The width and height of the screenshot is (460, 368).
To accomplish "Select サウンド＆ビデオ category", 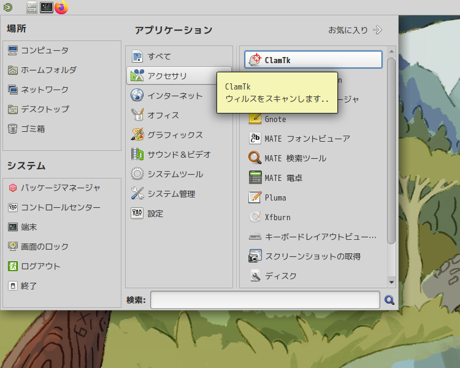I will (x=179, y=155).
